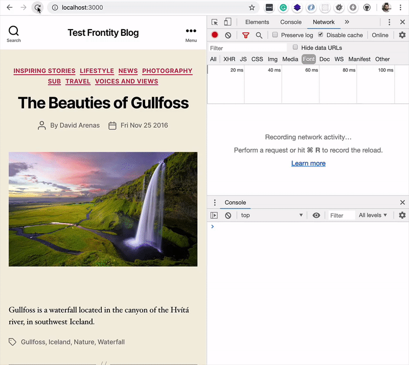Click the Network filter text field

[247, 48]
